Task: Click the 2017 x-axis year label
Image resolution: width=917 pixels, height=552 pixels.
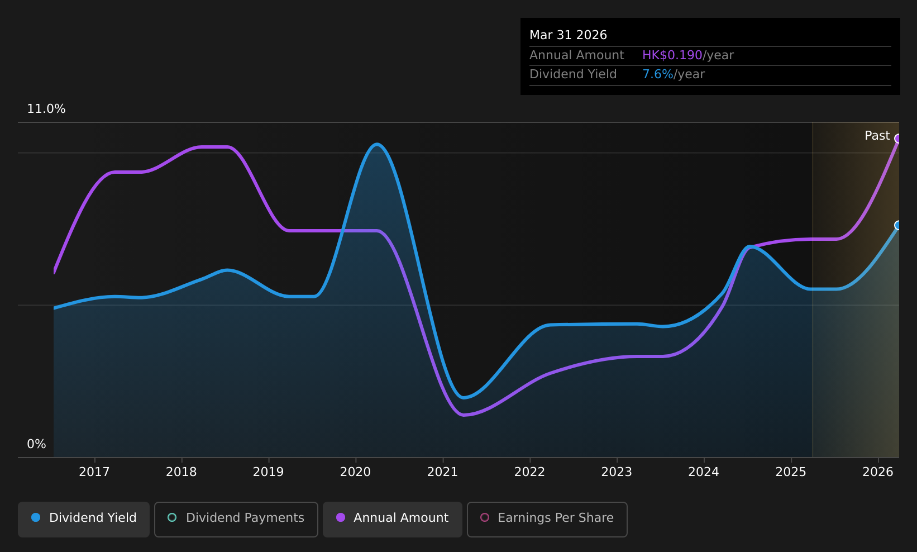Action: (94, 472)
